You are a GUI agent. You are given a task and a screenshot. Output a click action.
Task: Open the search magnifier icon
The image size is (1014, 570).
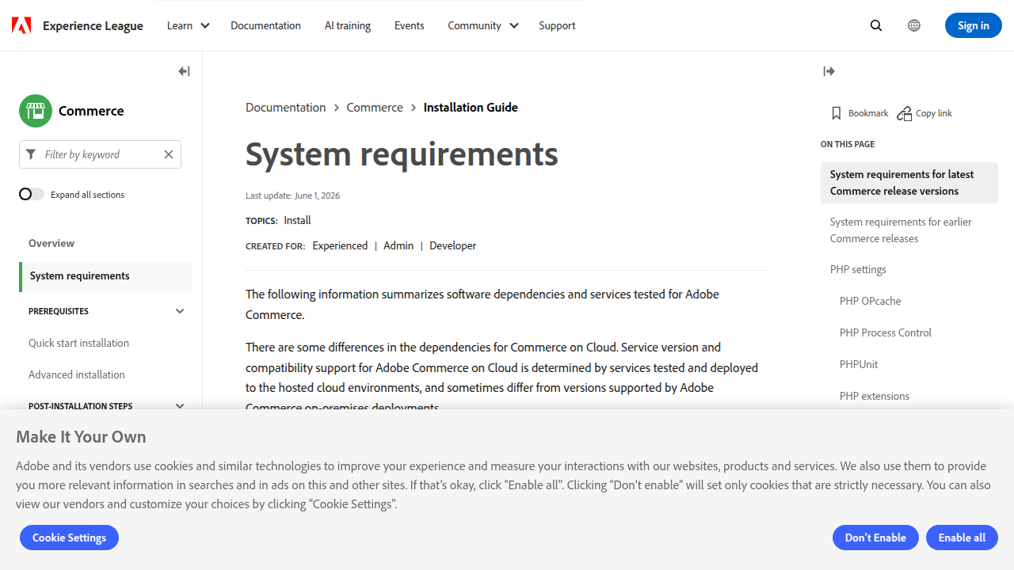click(x=876, y=25)
